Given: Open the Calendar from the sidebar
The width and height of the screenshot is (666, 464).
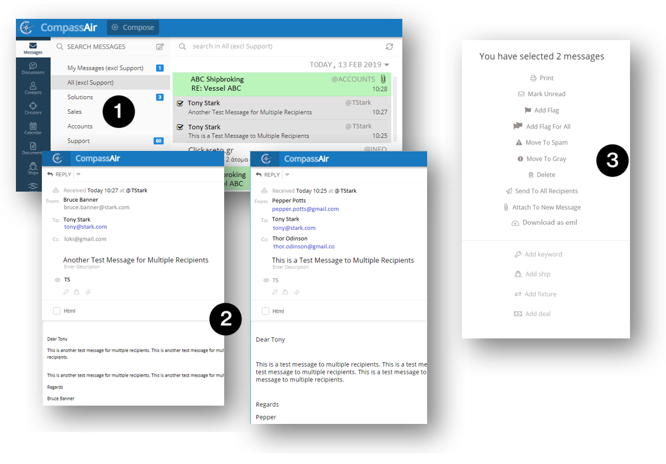Looking at the screenshot, I should [32, 128].
